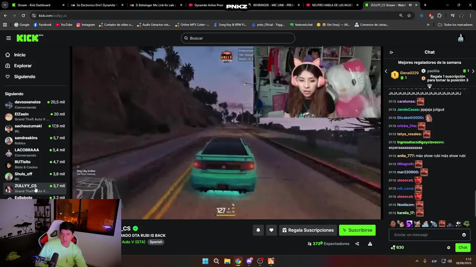Open the Chrome three-dot menu
The image size is (476, 267).
[x=471, y=16]
